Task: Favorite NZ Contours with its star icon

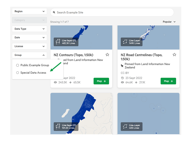Action: click(x=107, y=55)
